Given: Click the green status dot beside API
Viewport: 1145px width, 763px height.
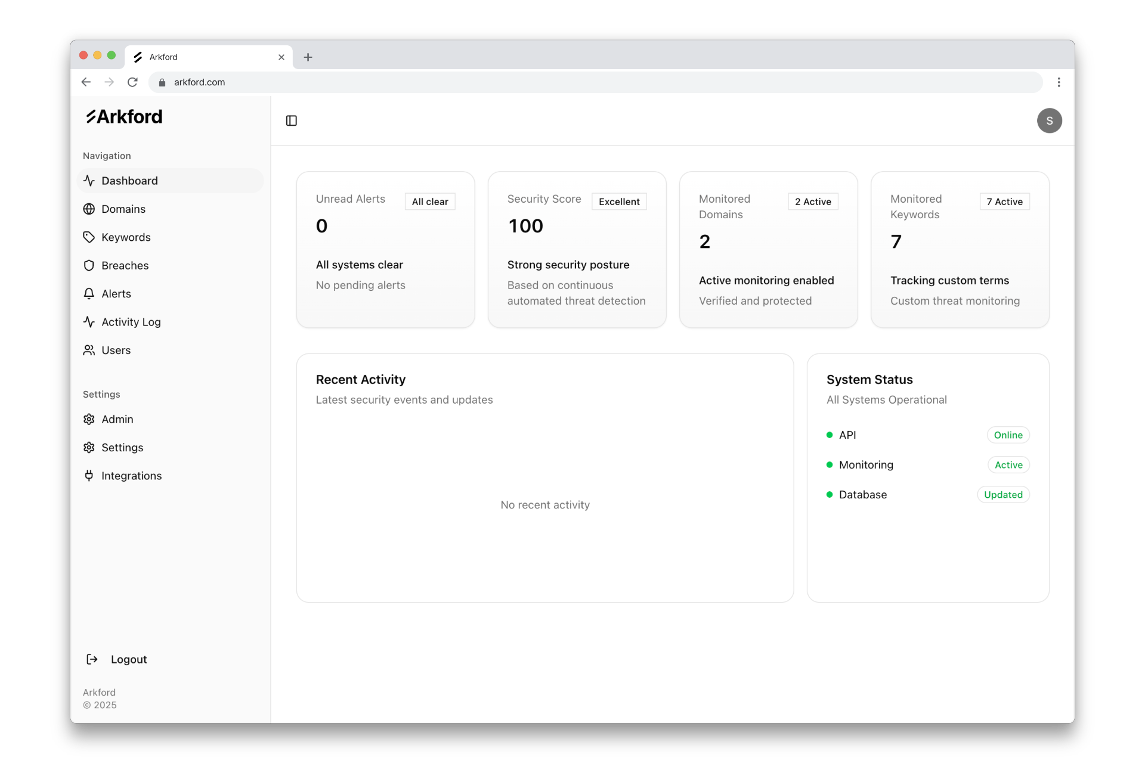Looking at the screenshot, I should [x=829, y=435].
